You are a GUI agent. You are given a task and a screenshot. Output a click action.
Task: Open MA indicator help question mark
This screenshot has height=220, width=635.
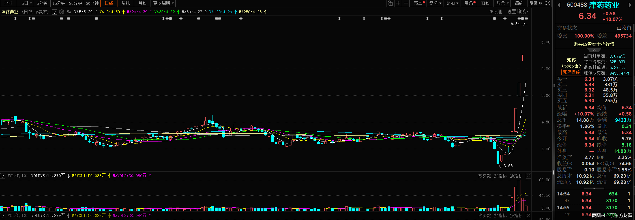[x=54, y=12]
